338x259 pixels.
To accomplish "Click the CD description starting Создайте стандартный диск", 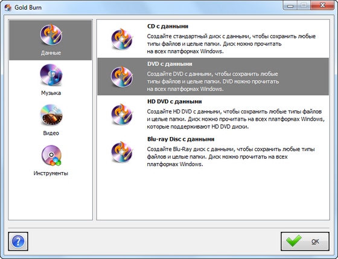I will coord(231,44).
